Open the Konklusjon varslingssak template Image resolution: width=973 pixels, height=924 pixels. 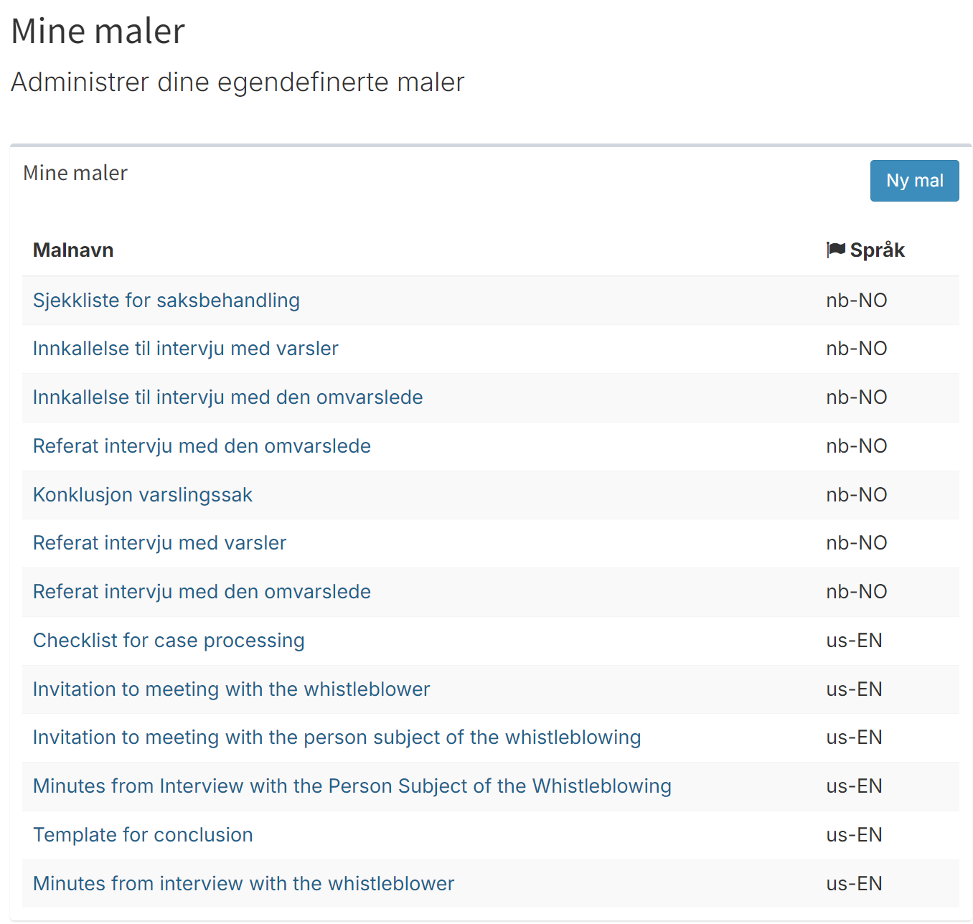pyautogui.click(x=143, y=495)
